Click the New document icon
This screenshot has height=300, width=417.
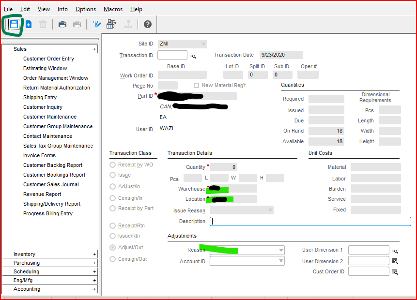29,24
